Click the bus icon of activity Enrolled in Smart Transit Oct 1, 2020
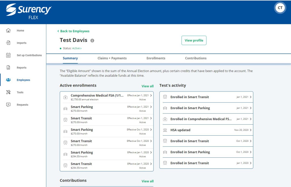This screenshot has height=187, width=291. coord(165,141)
